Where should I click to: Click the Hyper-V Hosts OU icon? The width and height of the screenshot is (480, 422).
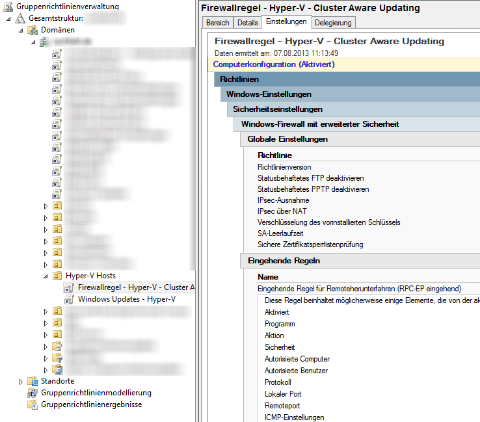pyautogui.click(x=57, y=276)
